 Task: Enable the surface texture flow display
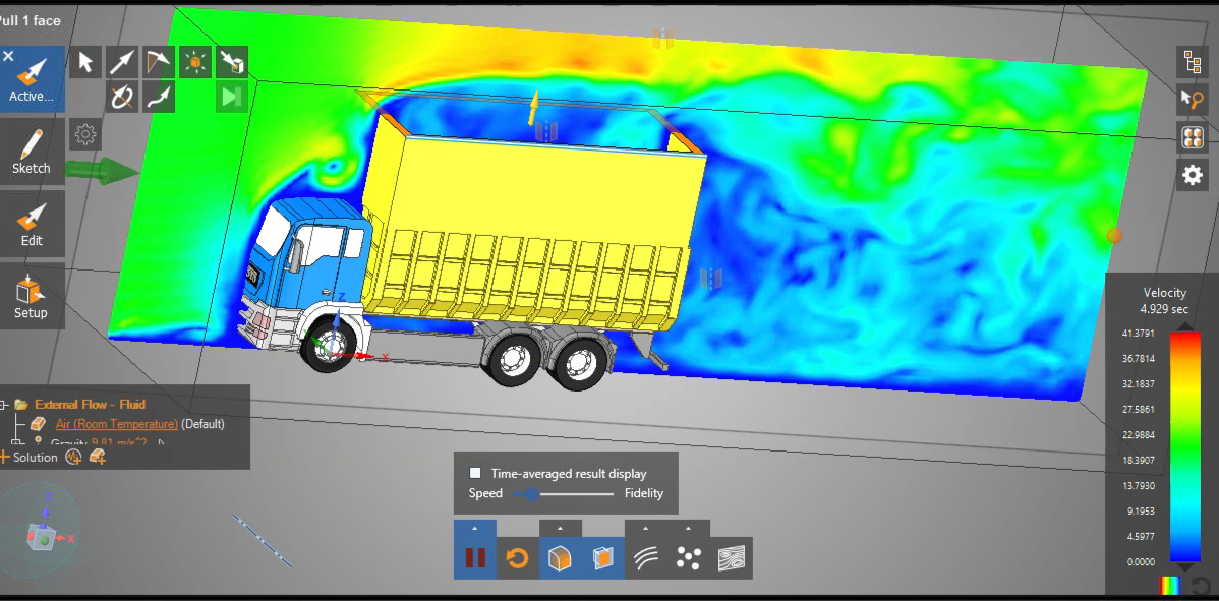point(731,559)
